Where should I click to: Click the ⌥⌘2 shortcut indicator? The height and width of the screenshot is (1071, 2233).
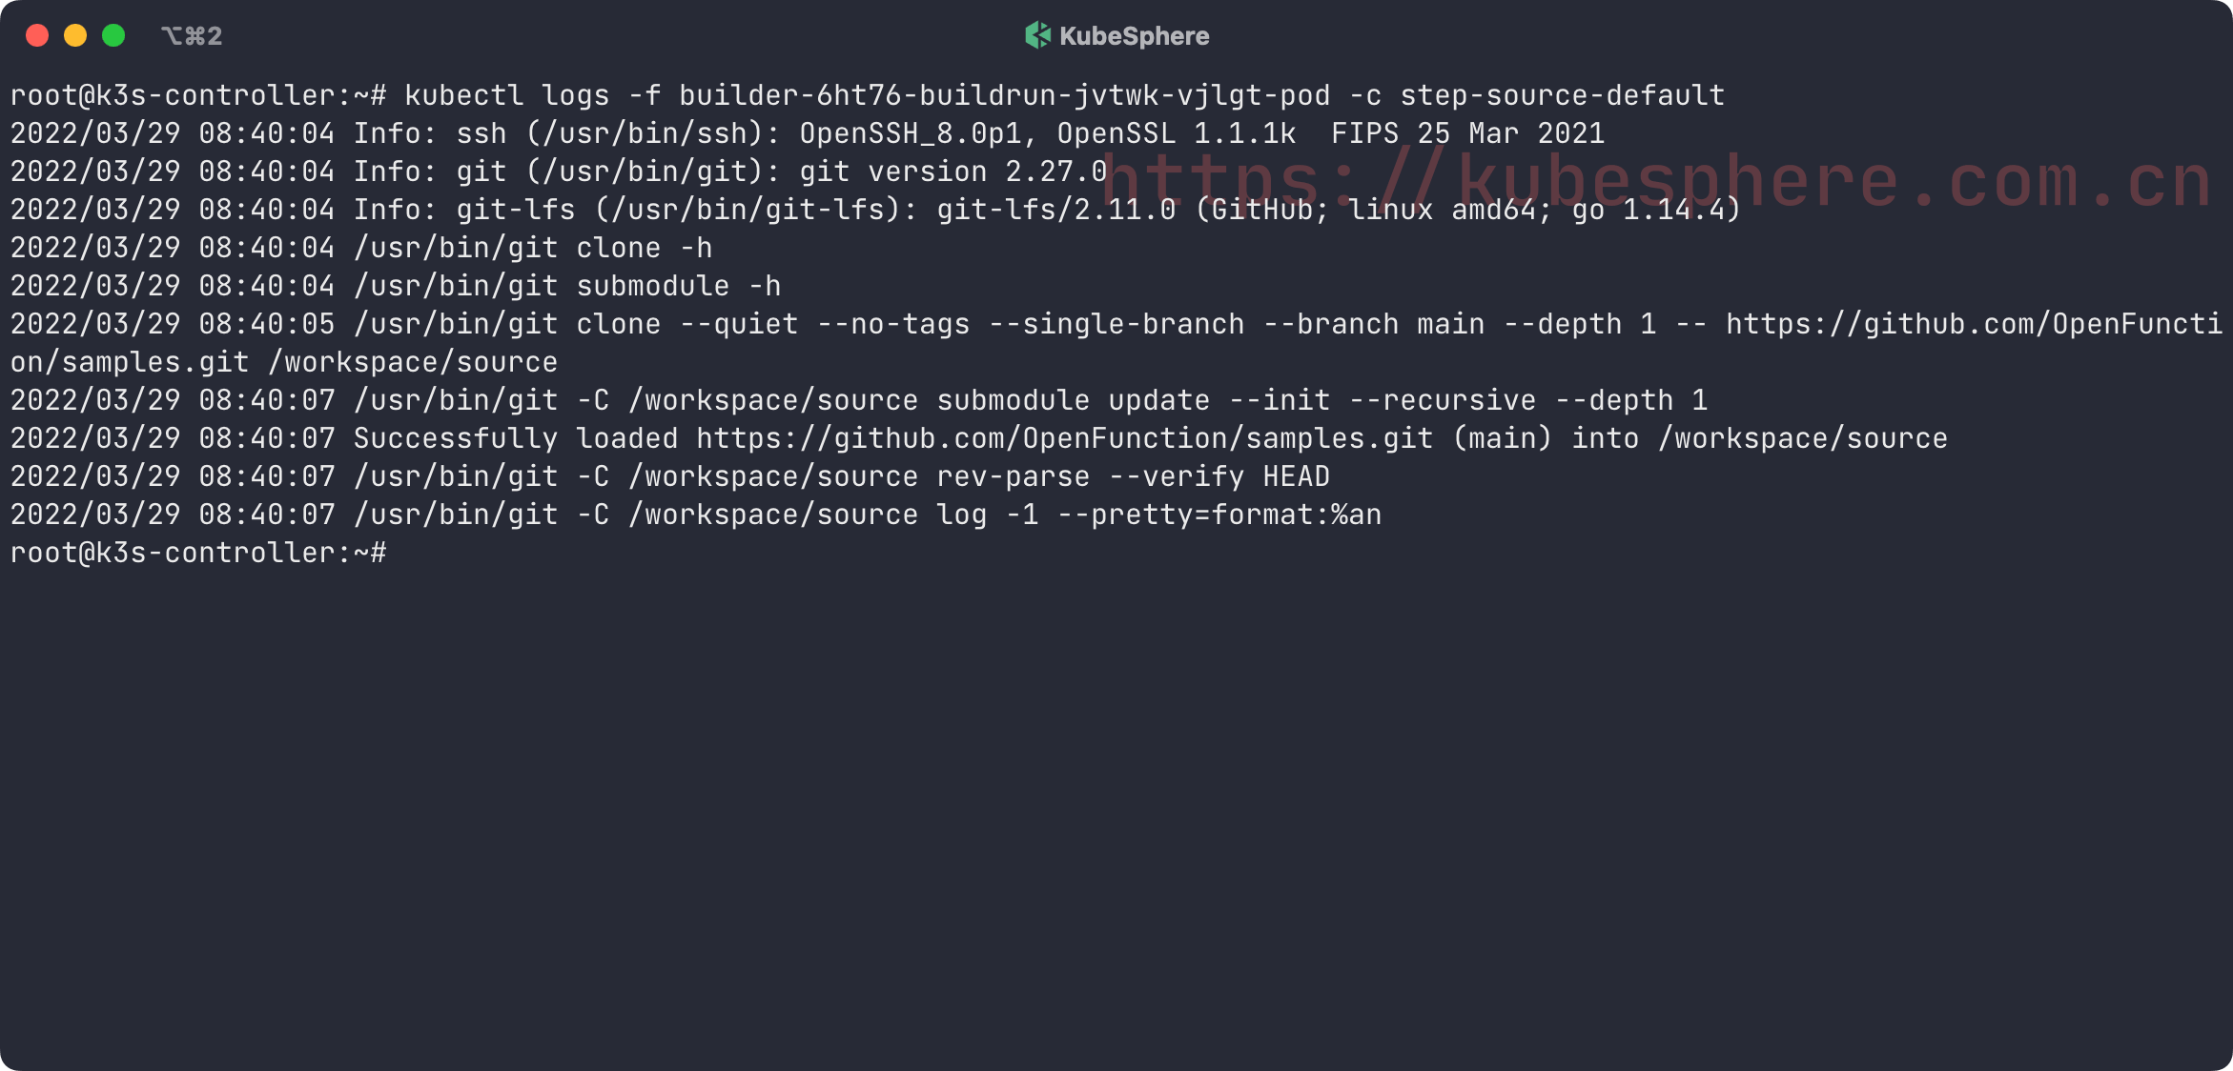click(192, 36)
